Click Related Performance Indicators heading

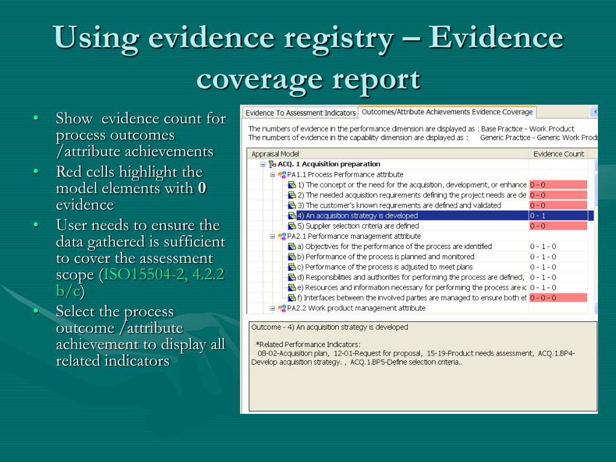[307, 345]
